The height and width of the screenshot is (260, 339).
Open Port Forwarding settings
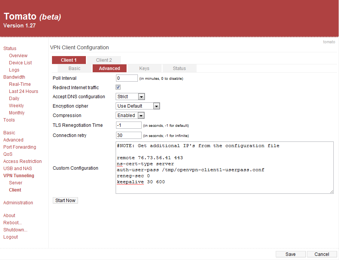point(20,147)
